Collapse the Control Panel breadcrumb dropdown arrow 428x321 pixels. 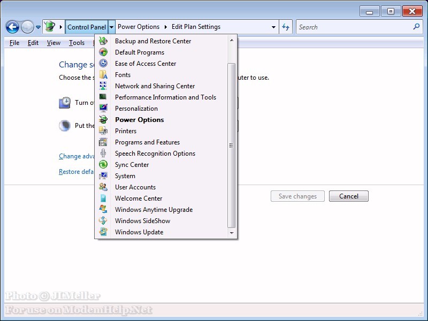coord(111,27)
